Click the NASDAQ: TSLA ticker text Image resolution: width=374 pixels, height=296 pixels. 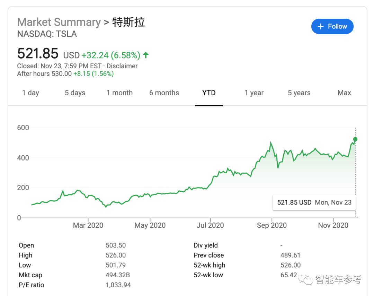click(x=47, y=34)
